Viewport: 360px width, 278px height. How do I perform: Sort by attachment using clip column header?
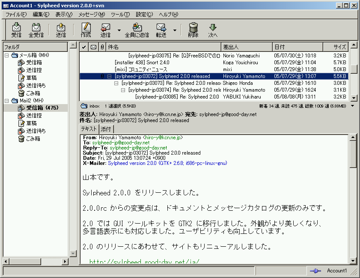(102, 47)
